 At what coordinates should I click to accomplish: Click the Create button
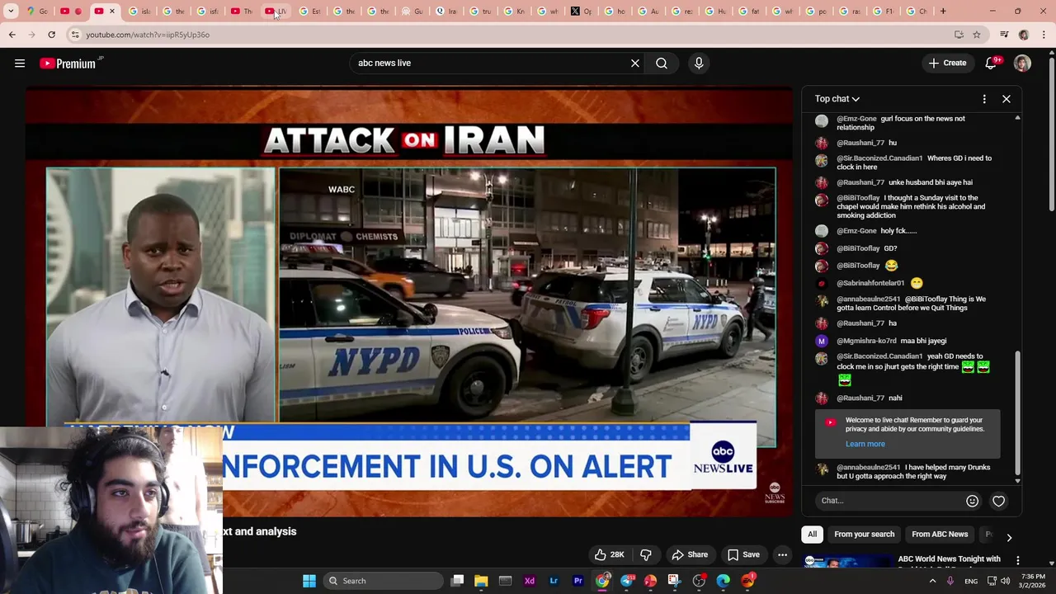947,64
